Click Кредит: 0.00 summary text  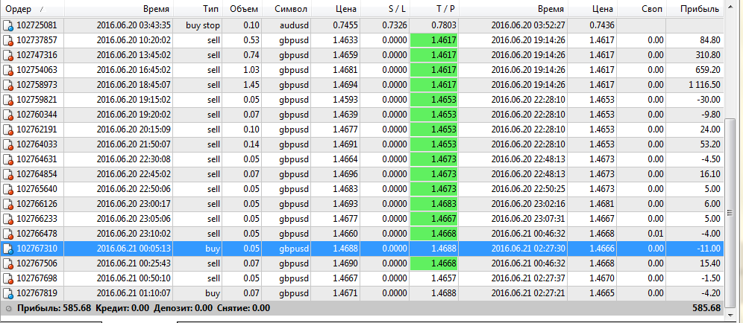[x=123, y=308]
